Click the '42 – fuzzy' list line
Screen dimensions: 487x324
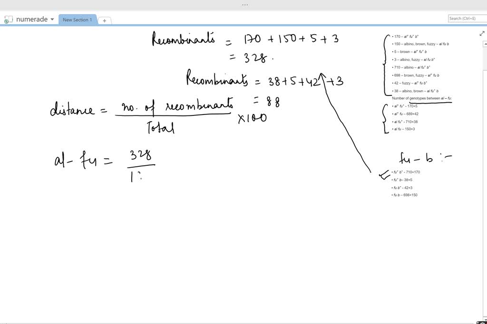tap(412, 83)
